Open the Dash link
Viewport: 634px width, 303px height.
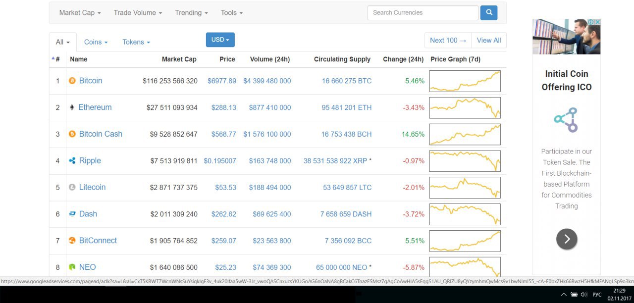(x=88, y=214)
